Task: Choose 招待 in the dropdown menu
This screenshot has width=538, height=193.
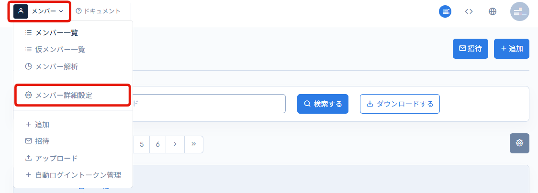Action: tap(42, 141)
